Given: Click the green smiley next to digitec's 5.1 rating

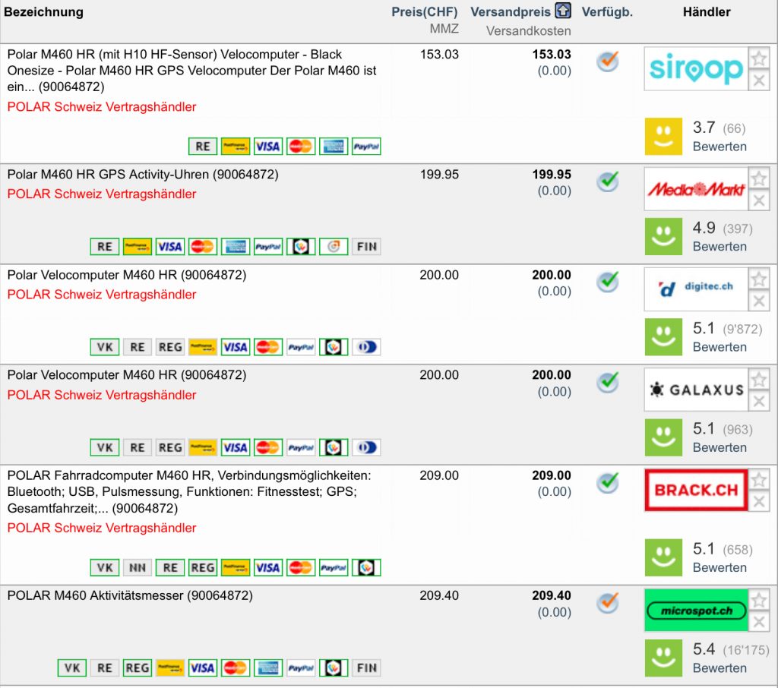Looking at the screenshot, I should (663, 337).
